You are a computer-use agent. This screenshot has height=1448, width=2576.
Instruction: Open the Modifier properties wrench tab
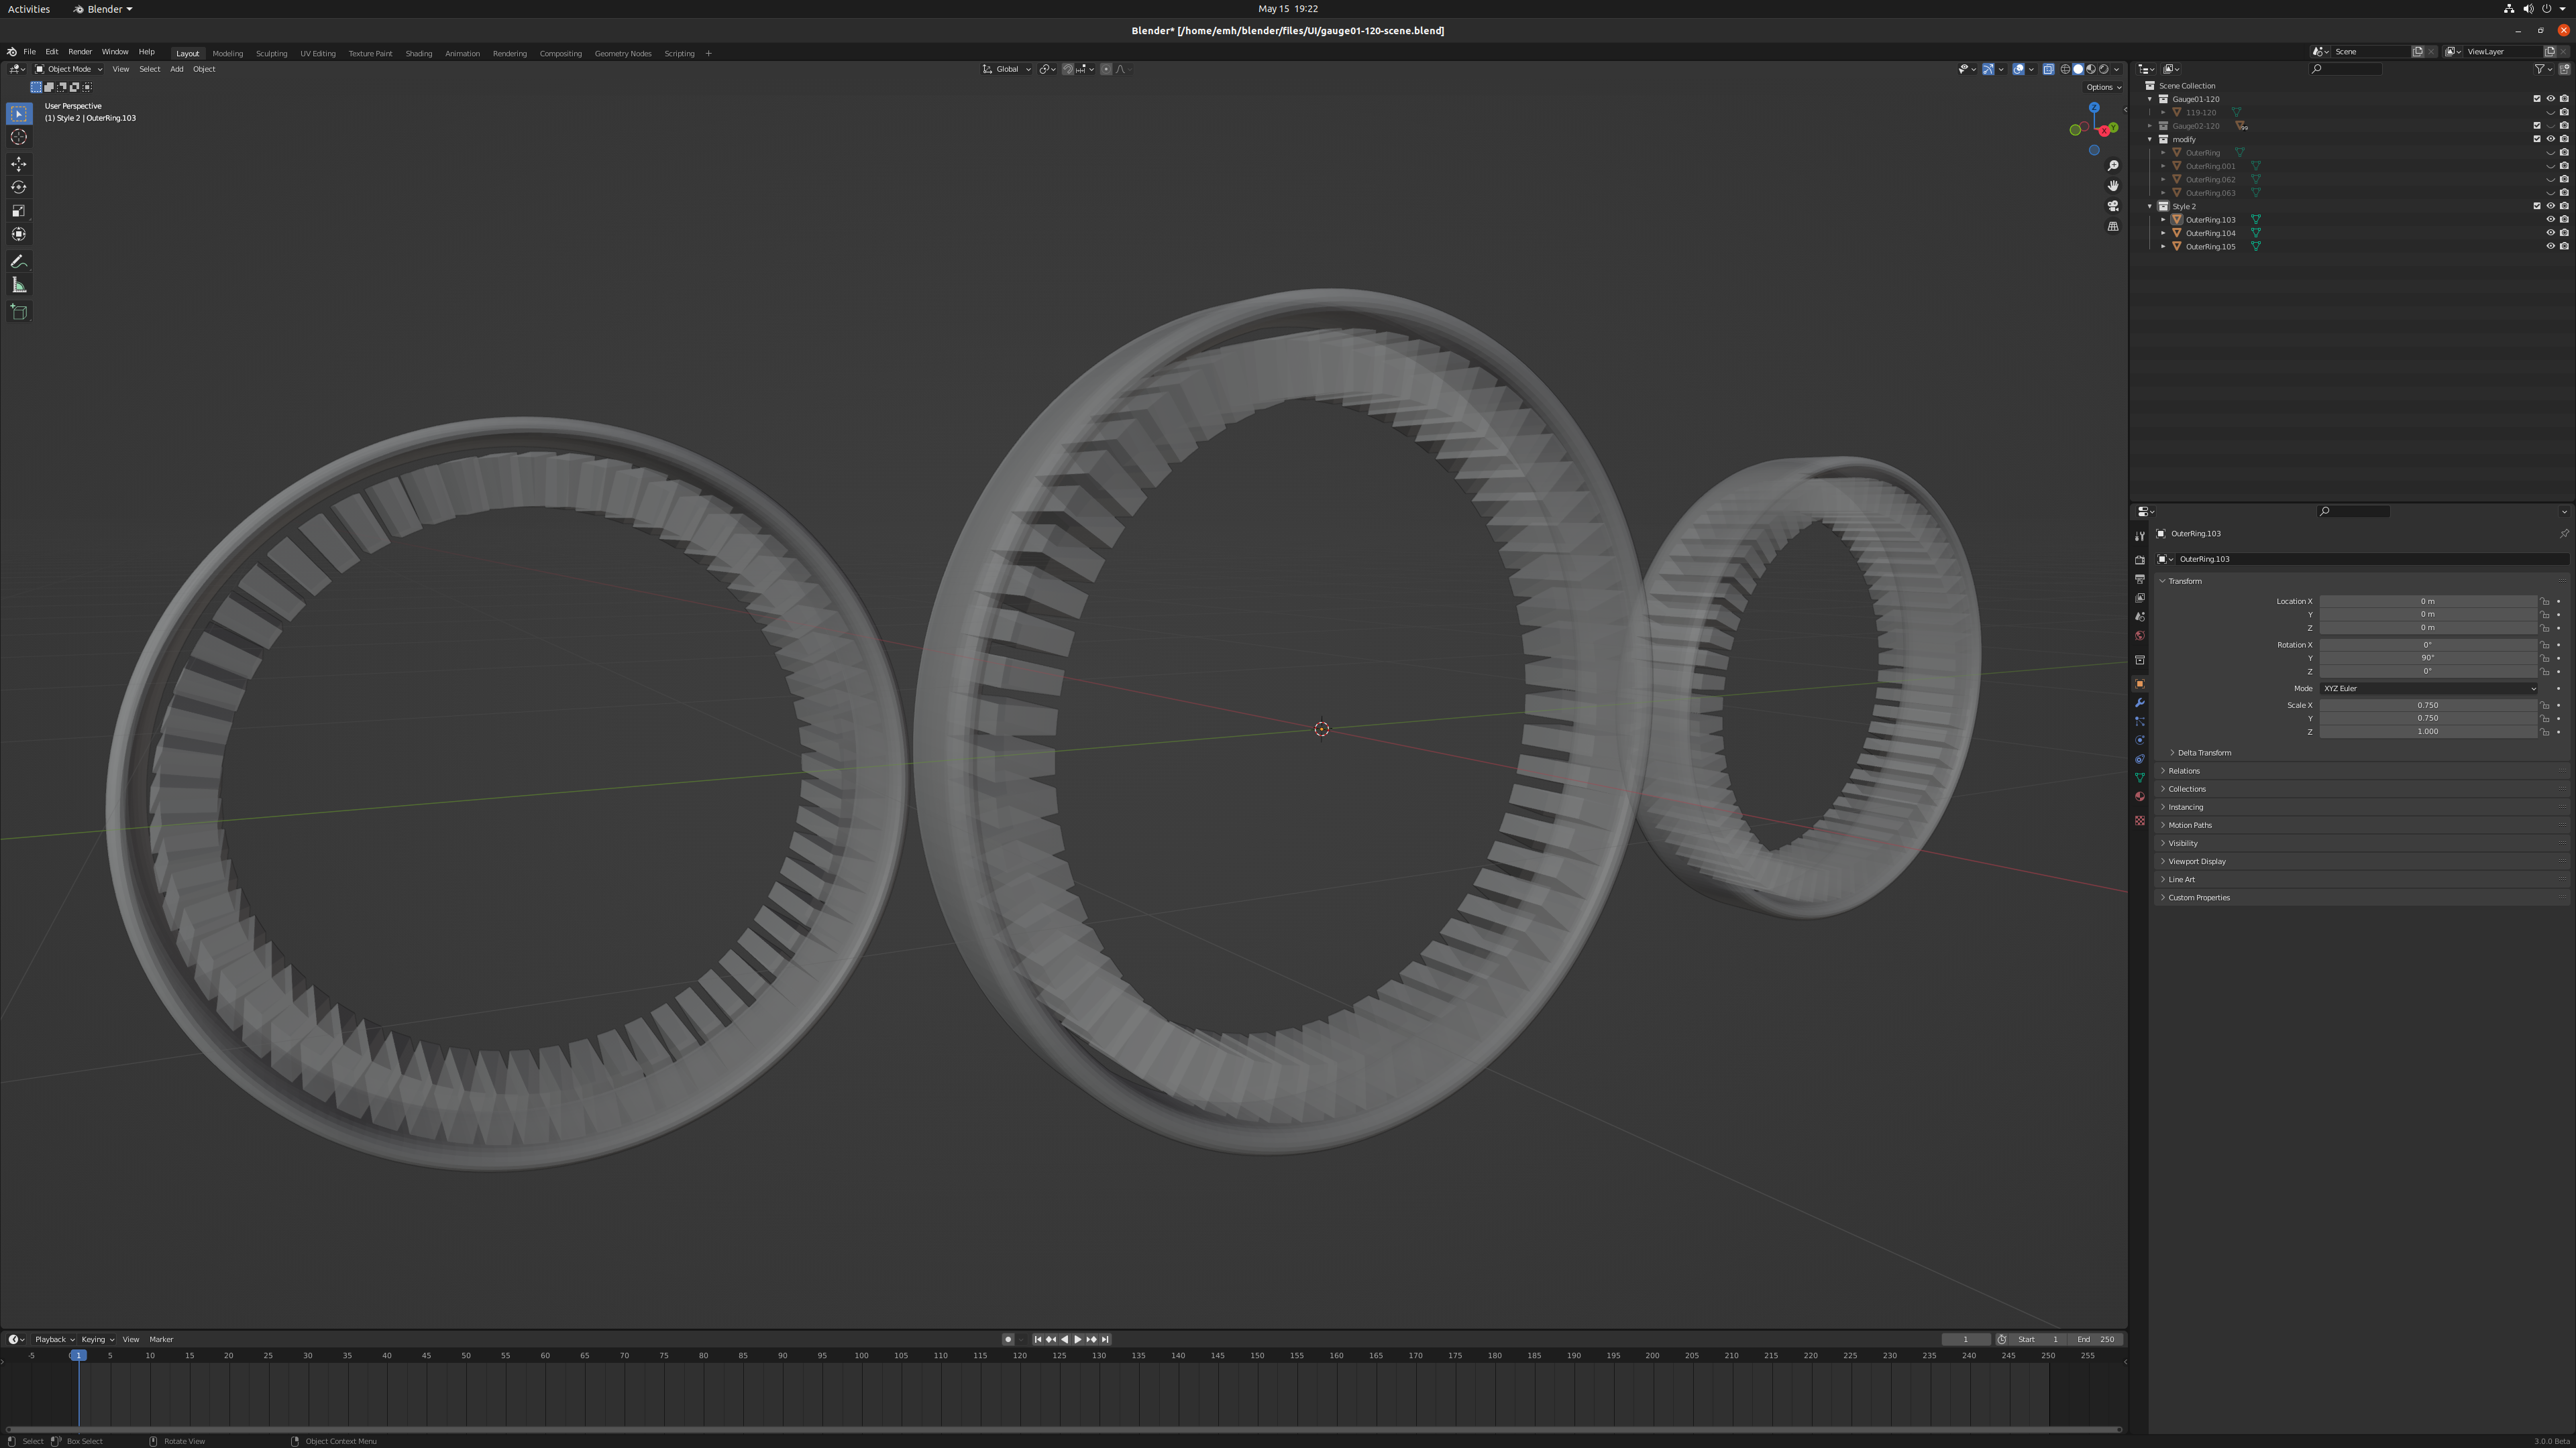(x=2140, y=703)
